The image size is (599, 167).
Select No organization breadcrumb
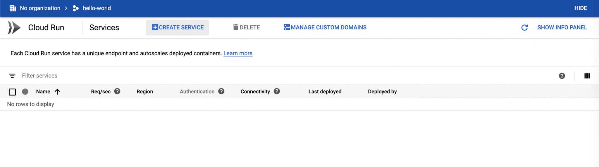coord(40,8)
